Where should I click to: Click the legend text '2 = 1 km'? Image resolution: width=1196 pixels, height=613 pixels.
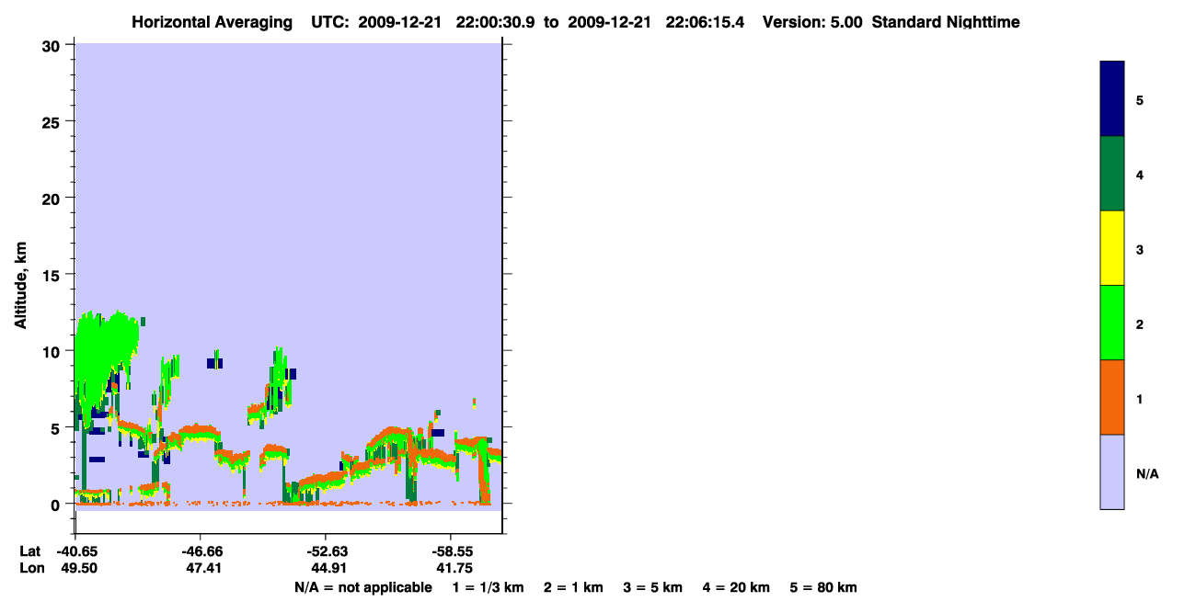pyautogui.click(x=573, y=587)
